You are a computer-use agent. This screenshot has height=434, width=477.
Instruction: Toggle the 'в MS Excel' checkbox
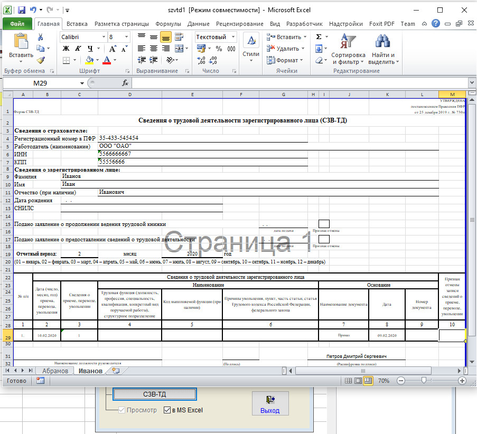click(x=167, y=410)
